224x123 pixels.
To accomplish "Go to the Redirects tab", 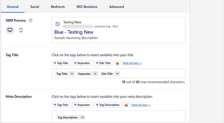I will pyautogui.click(x=58, y=7).
